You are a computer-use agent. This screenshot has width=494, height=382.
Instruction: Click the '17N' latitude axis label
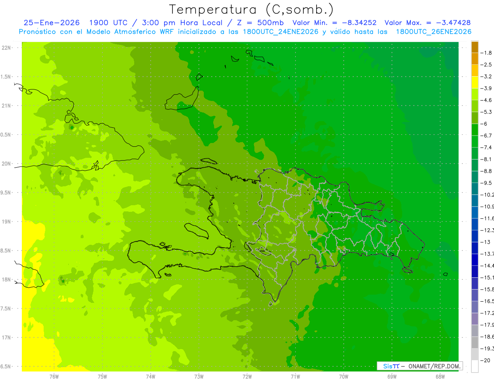point(6,337)
